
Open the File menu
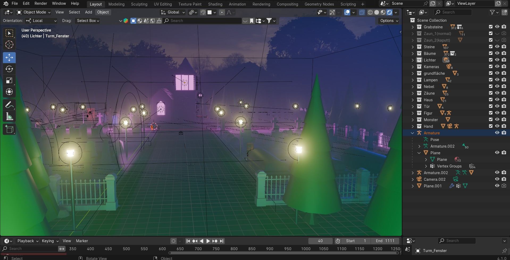point(15,3)
